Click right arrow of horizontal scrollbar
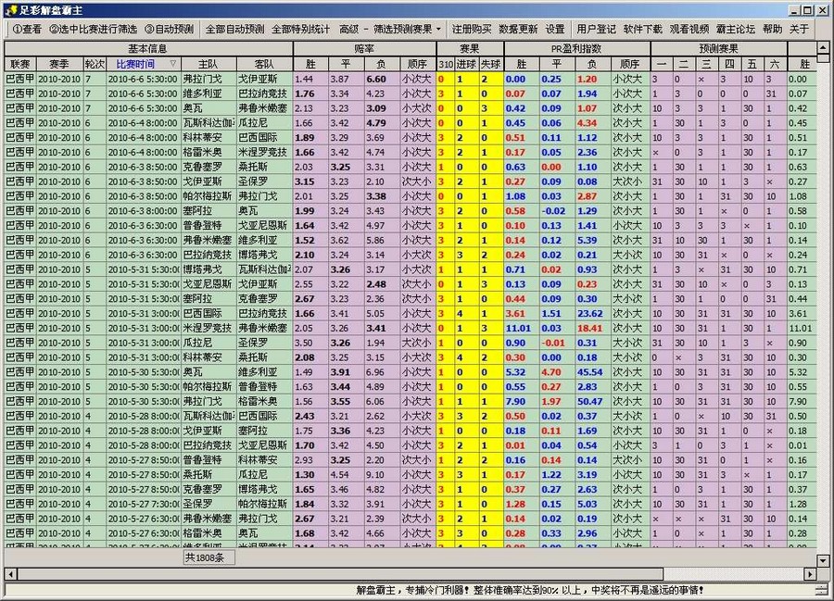834x601 pixels. pyautogui.click(x=810, y=574)
